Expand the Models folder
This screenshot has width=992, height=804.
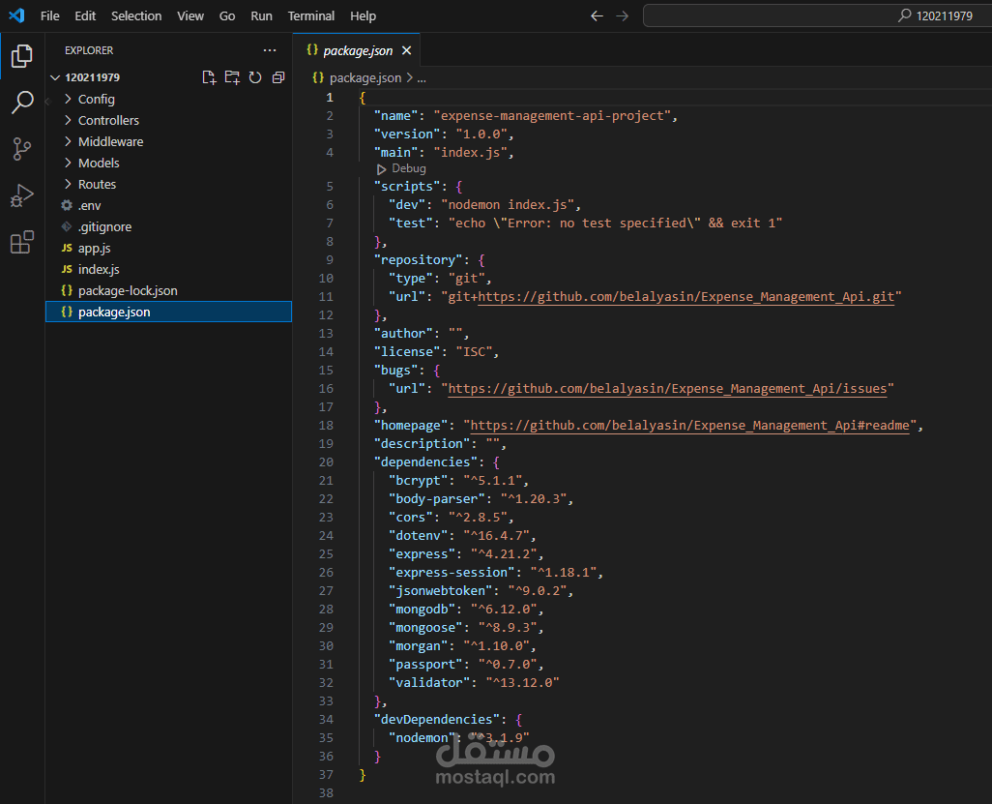click(168, 163)
